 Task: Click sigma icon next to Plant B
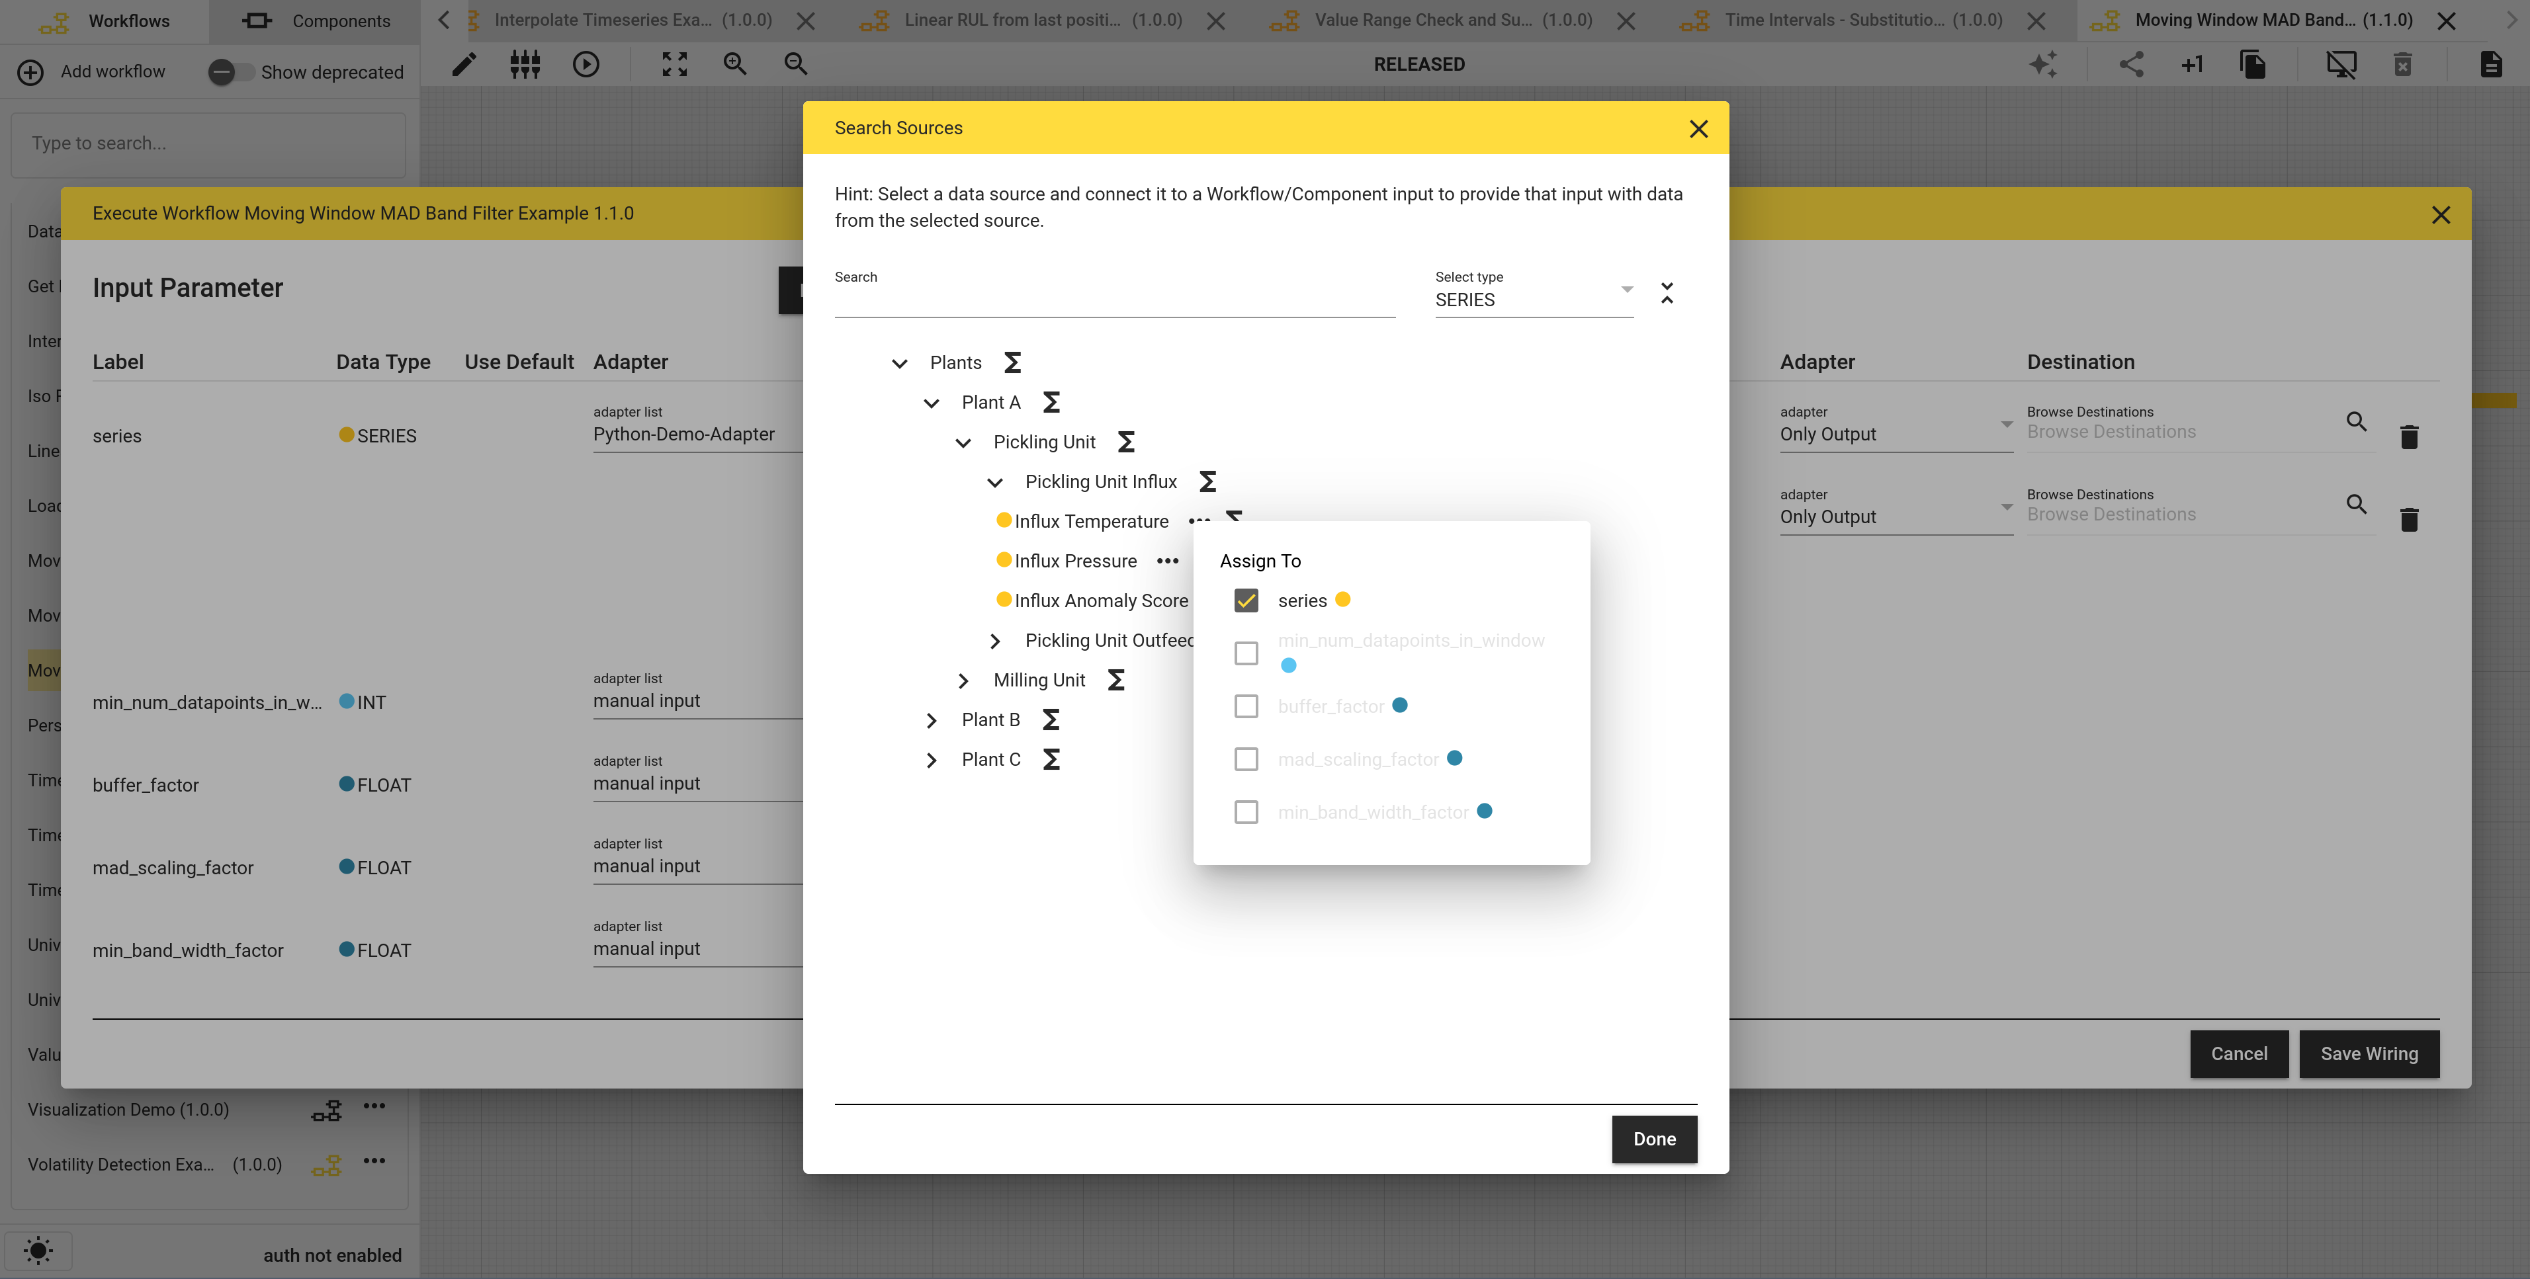coord(1051,720)
